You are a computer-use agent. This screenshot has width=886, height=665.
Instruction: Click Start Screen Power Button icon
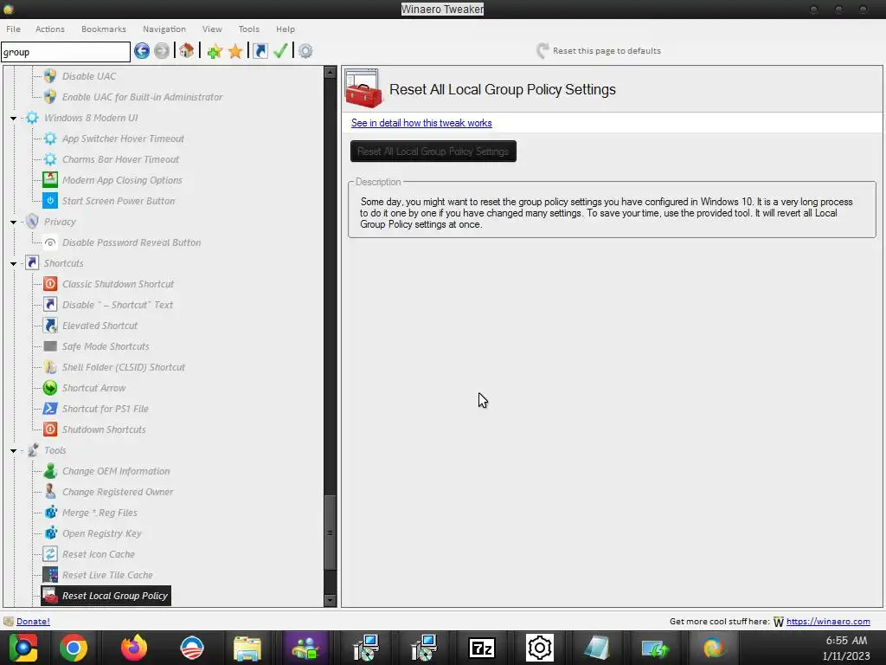50,201
